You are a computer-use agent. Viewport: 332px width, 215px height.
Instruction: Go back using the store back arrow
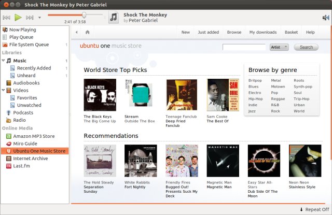click(77, 32)
